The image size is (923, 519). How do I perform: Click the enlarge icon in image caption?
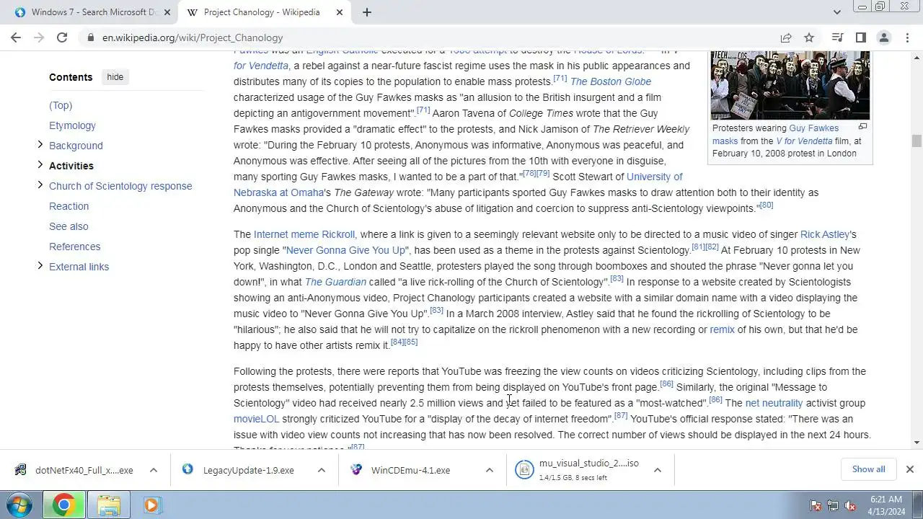point(862,127)
